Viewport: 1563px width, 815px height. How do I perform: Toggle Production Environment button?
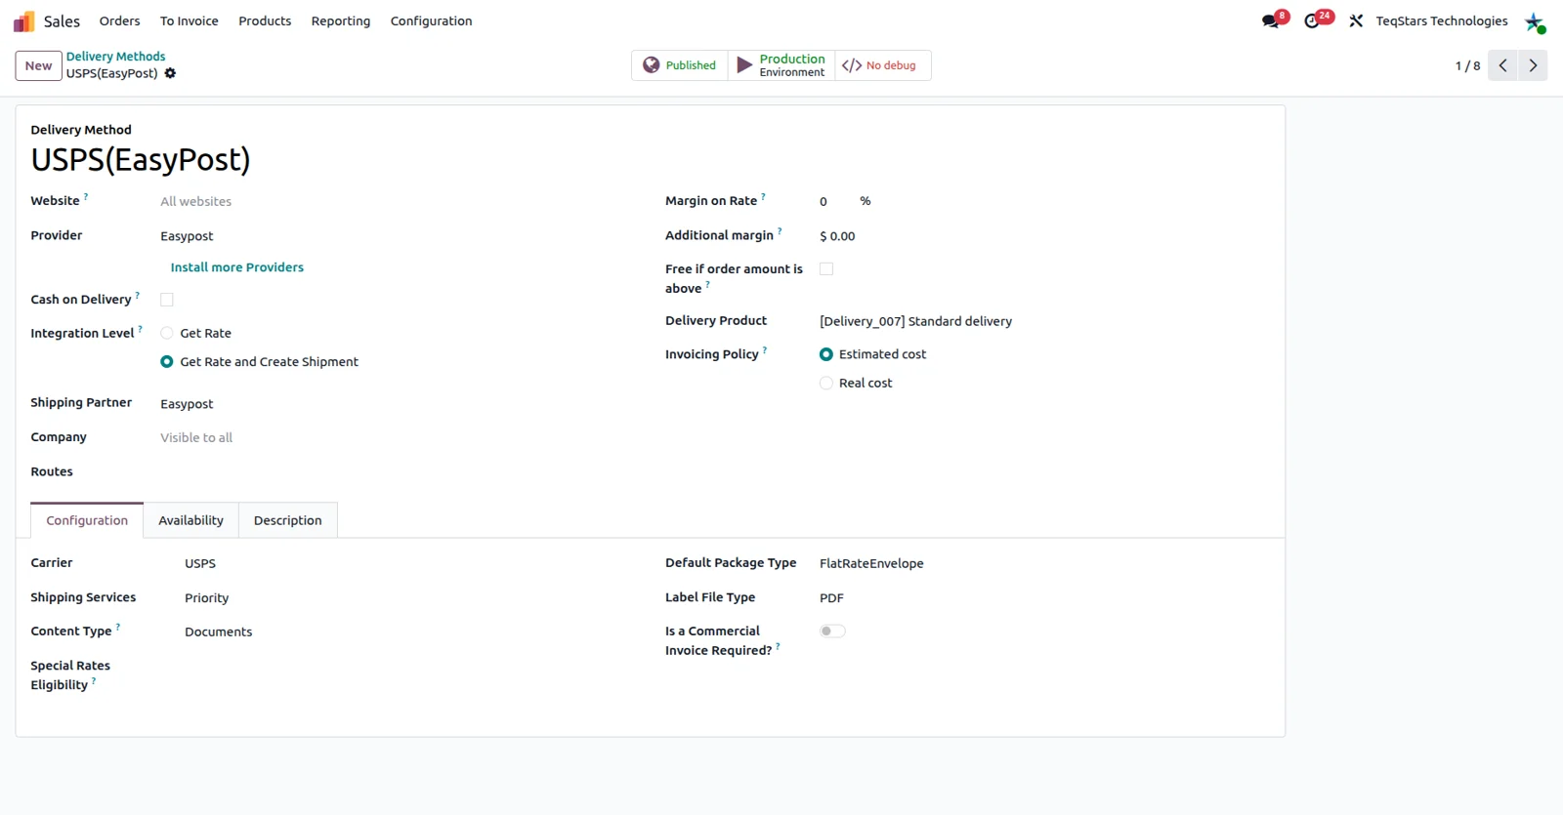tap(781, 65)
